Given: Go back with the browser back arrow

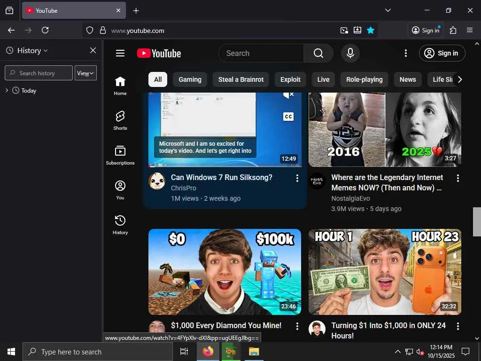Looking at the screenshot, I should click(11, 30).
